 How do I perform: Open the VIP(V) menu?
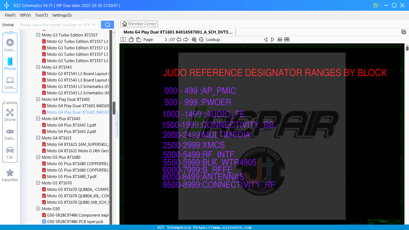[x=25, y=15]
